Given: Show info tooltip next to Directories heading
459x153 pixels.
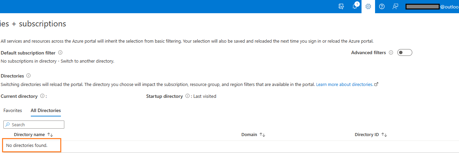Looking at the screenshot, I should (x=28, y=76).
